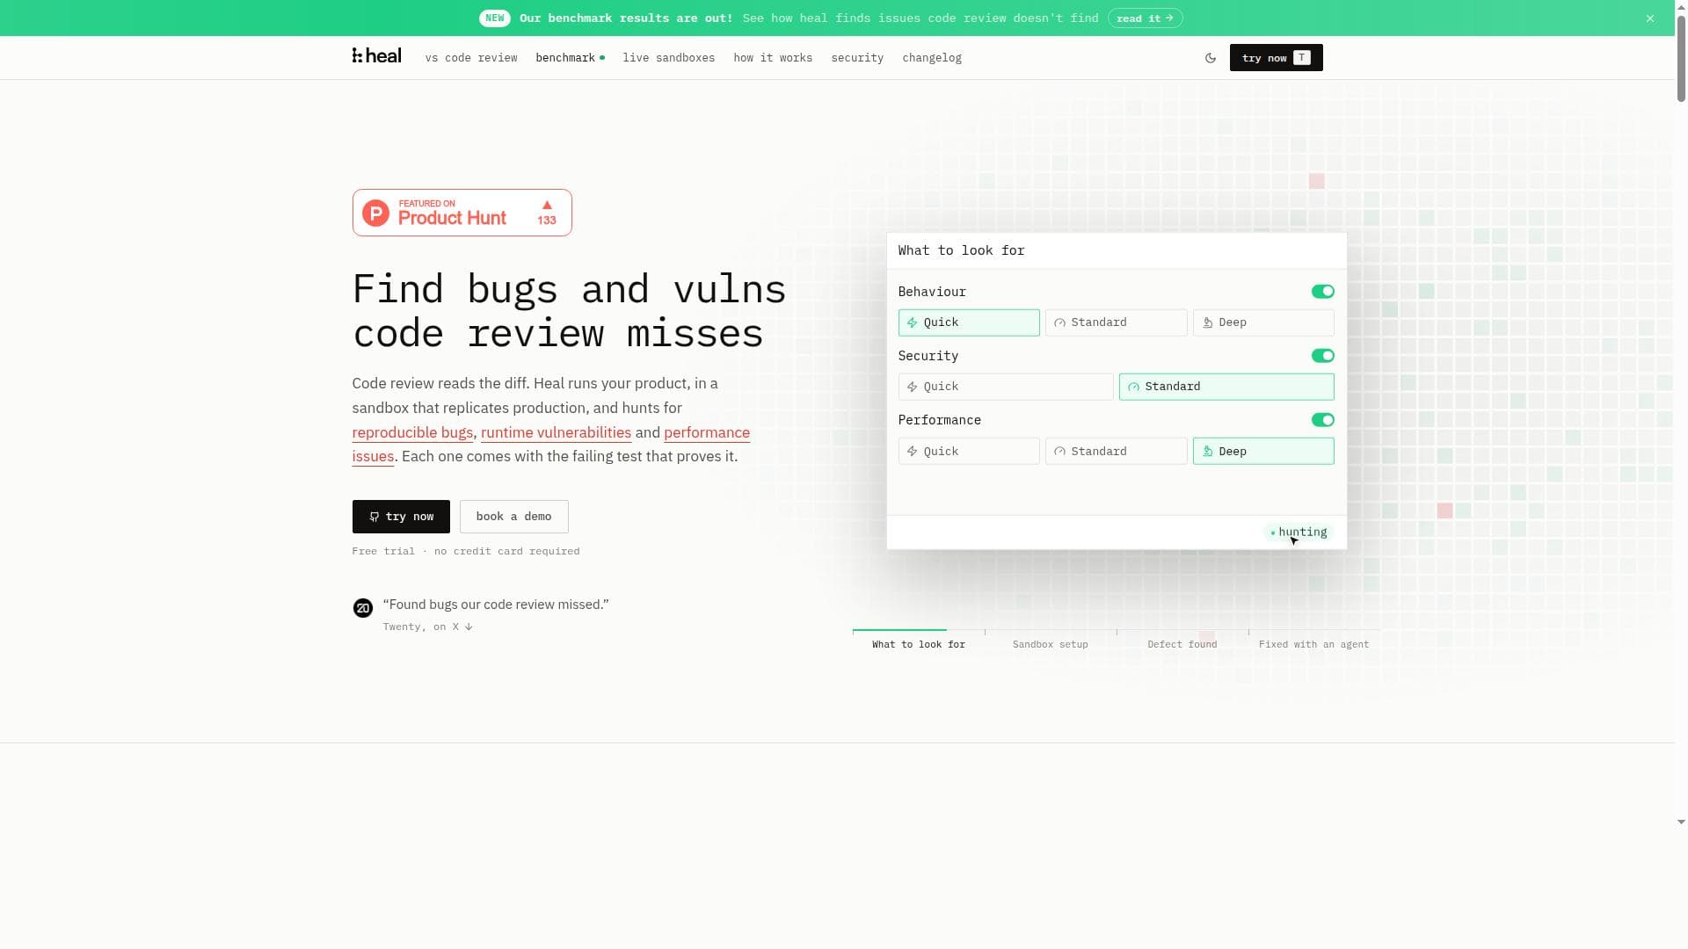
Task: Open the 'vs code review' nav item
Action: pyautogui.click(x=471, y=58)
